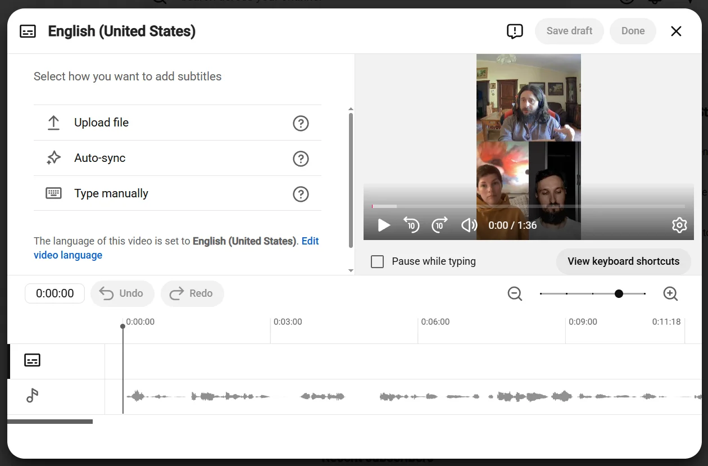Viewport: 708px width, 466px height.
Task: Click the 0:11:18 end time label
Action: (x=666, y=322)
